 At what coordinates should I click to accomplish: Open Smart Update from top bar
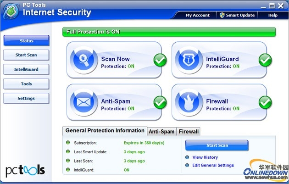point(237,15)
